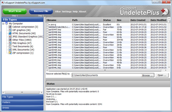Click the XML Documents type icon
Viewport: 172px width, 112px height.
10,50
